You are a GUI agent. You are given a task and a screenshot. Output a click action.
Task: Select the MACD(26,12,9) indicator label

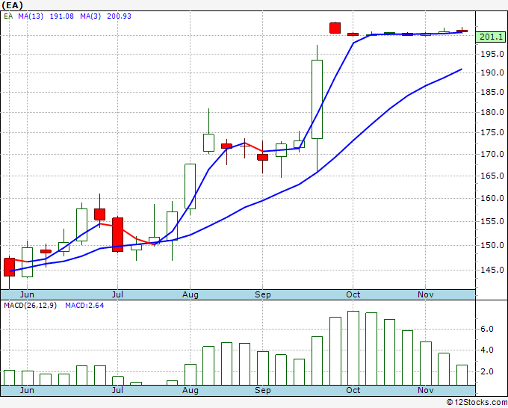(x=30, y=306)
